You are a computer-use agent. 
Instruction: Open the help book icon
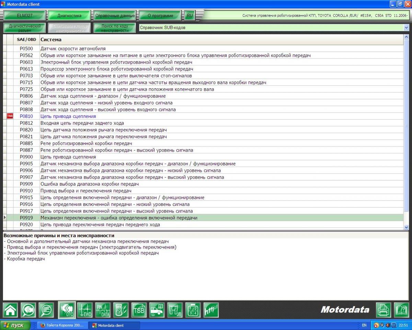[x=401, y=310]
